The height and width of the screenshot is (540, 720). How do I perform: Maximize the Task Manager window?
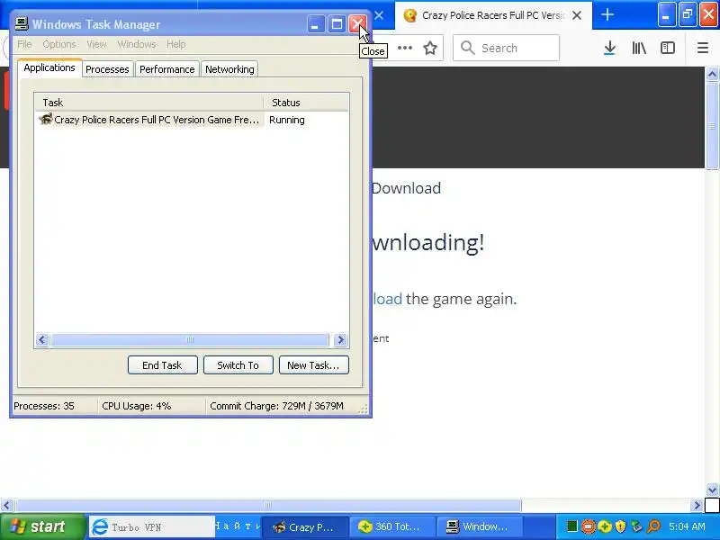[x=337, y=24]
